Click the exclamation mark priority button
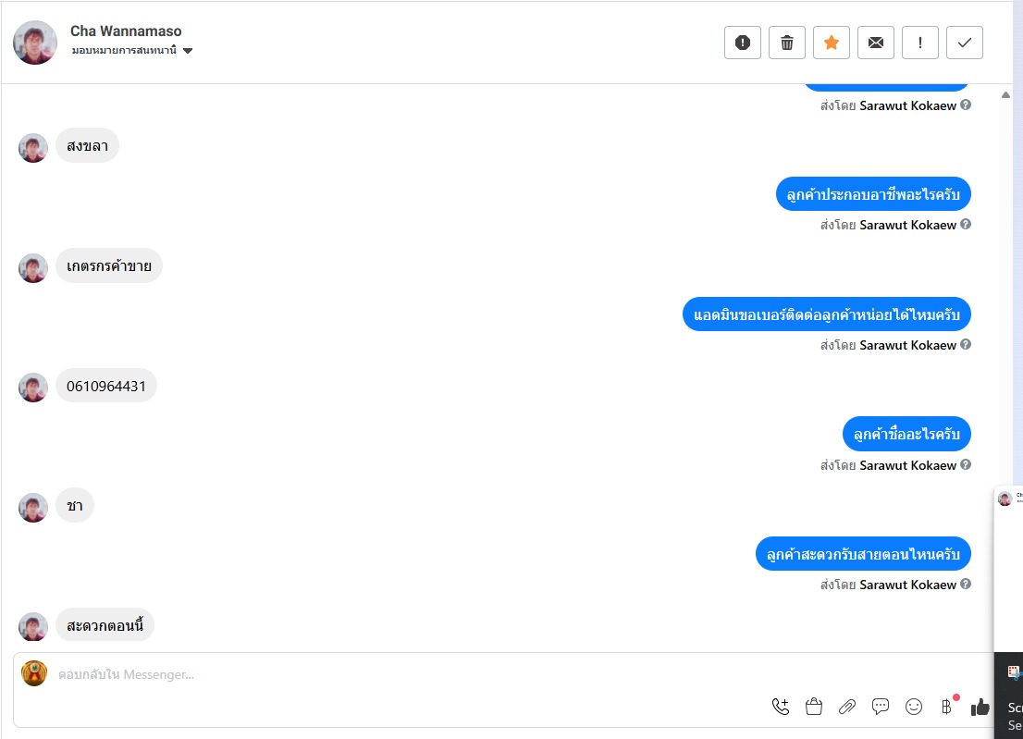The image size is (1023, 739). click(x=919, y=43)
